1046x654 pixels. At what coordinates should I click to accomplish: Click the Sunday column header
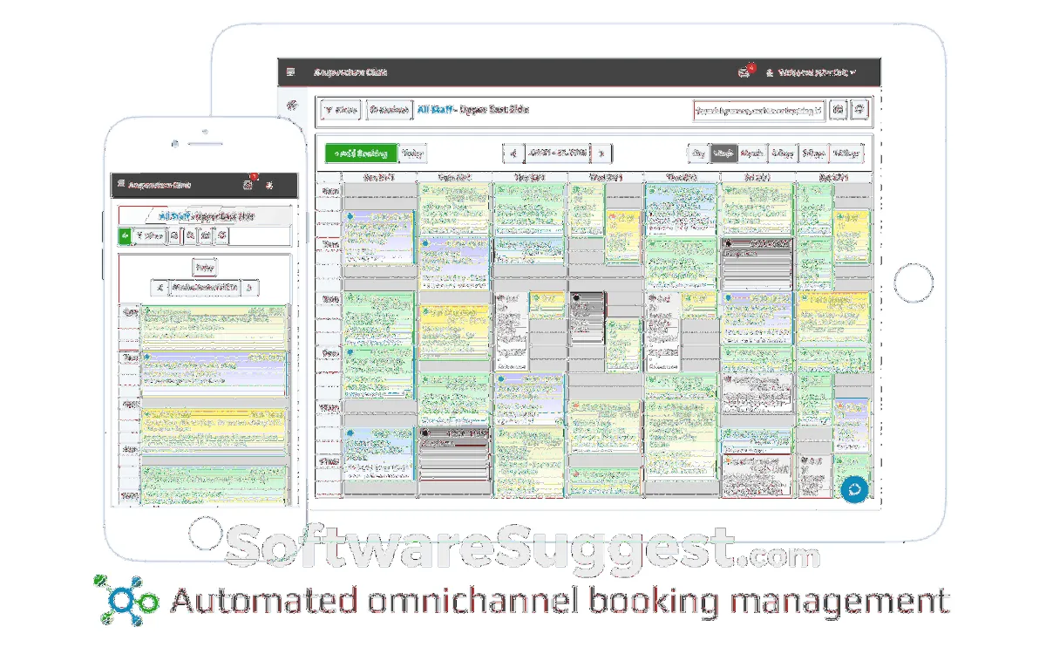pyautogui.click(x=377, y=177)
